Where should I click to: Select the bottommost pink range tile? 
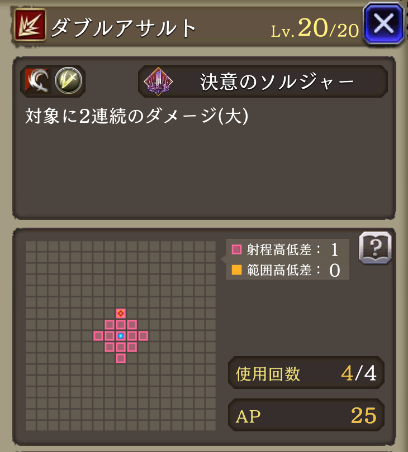pos(121,358)
